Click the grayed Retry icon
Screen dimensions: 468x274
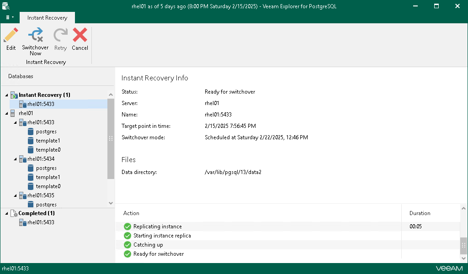click(60, 36)
